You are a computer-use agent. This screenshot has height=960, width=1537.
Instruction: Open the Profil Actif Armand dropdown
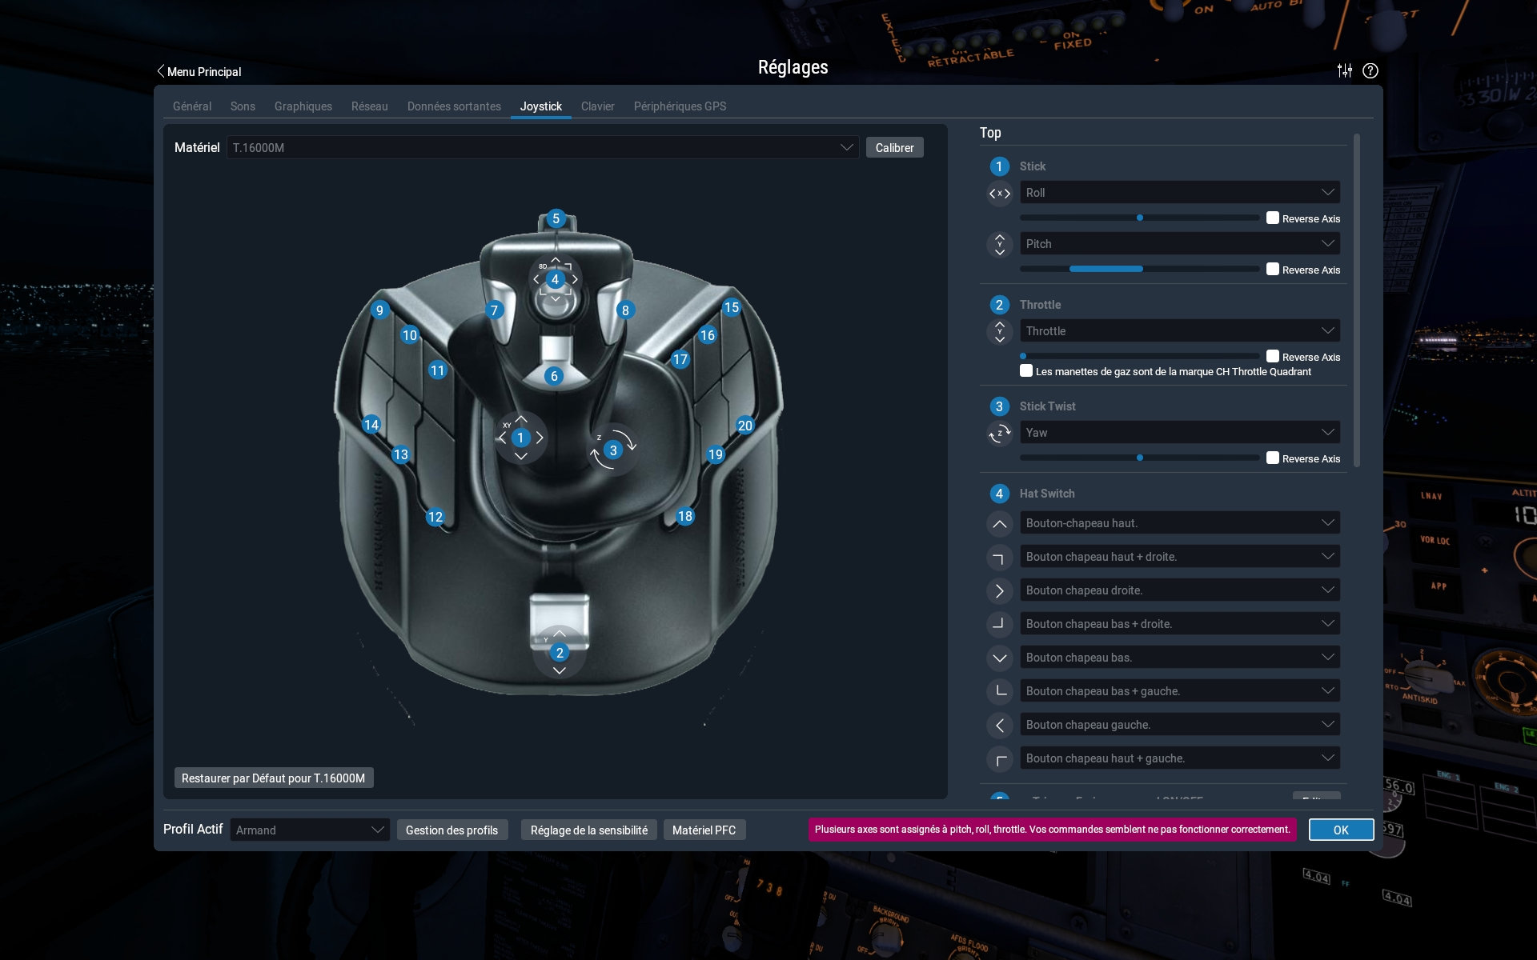(x=309, y=830)
